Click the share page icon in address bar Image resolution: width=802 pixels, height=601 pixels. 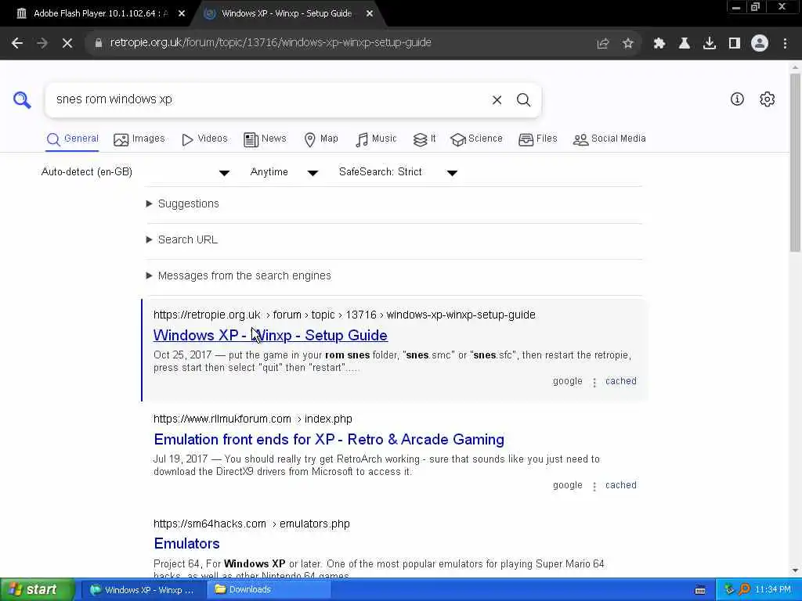pos(603,44)
